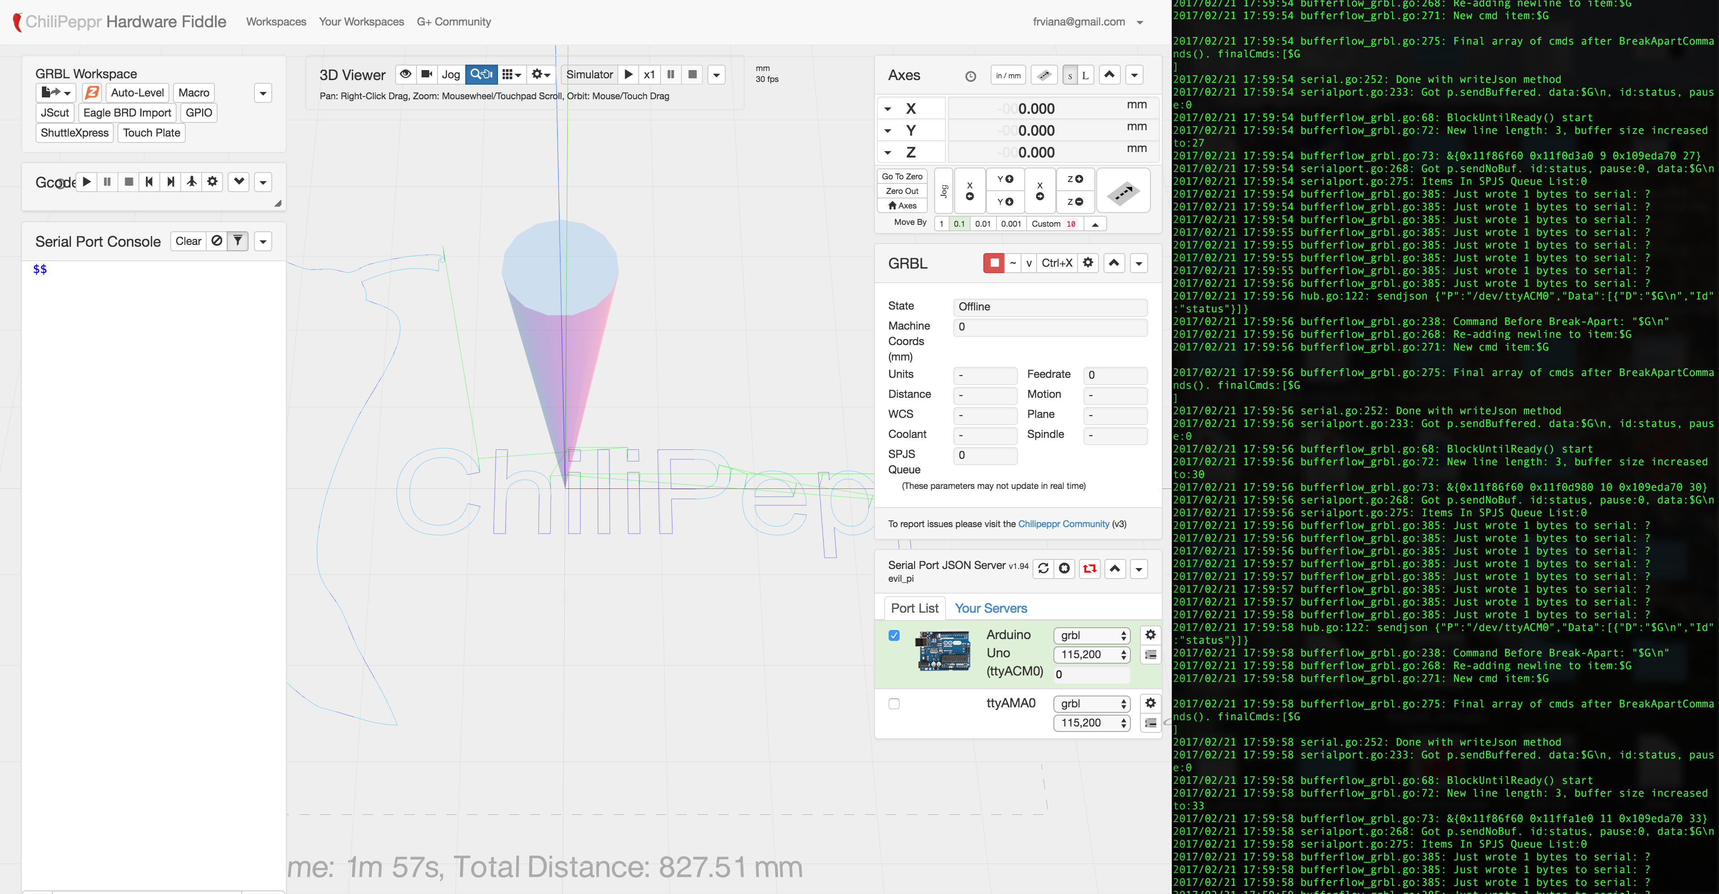
Task: Open the account dropdown next to the frviana@gmail.com email
Action: click(1140, 22)
